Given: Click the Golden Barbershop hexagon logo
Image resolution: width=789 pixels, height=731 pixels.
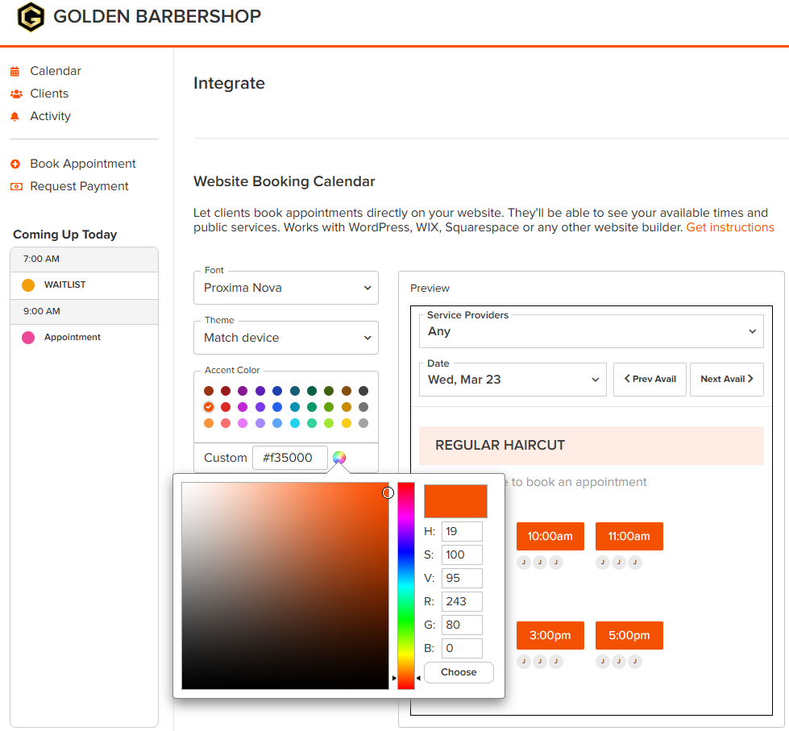Looking at the screenshot, I should click(x=31, y=17).
